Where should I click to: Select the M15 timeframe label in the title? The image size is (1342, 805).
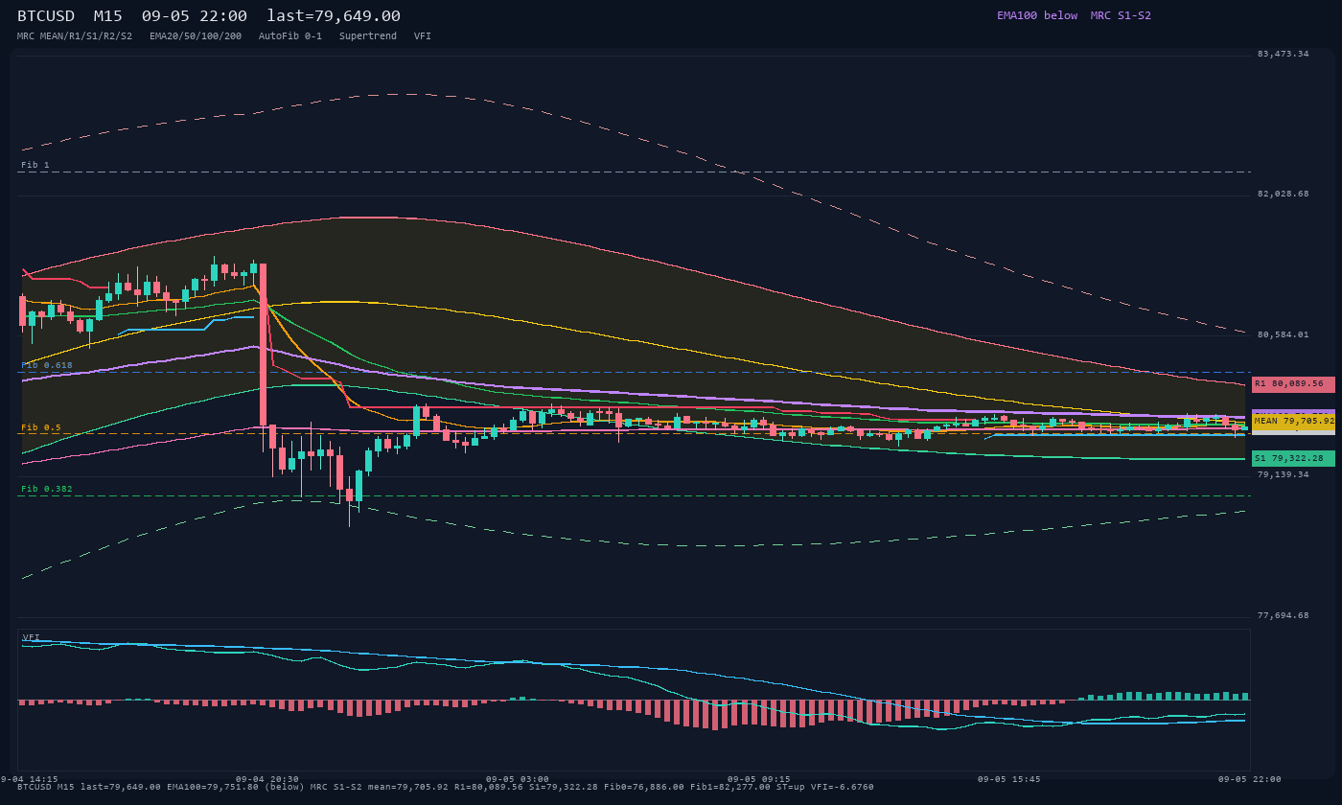107,16
